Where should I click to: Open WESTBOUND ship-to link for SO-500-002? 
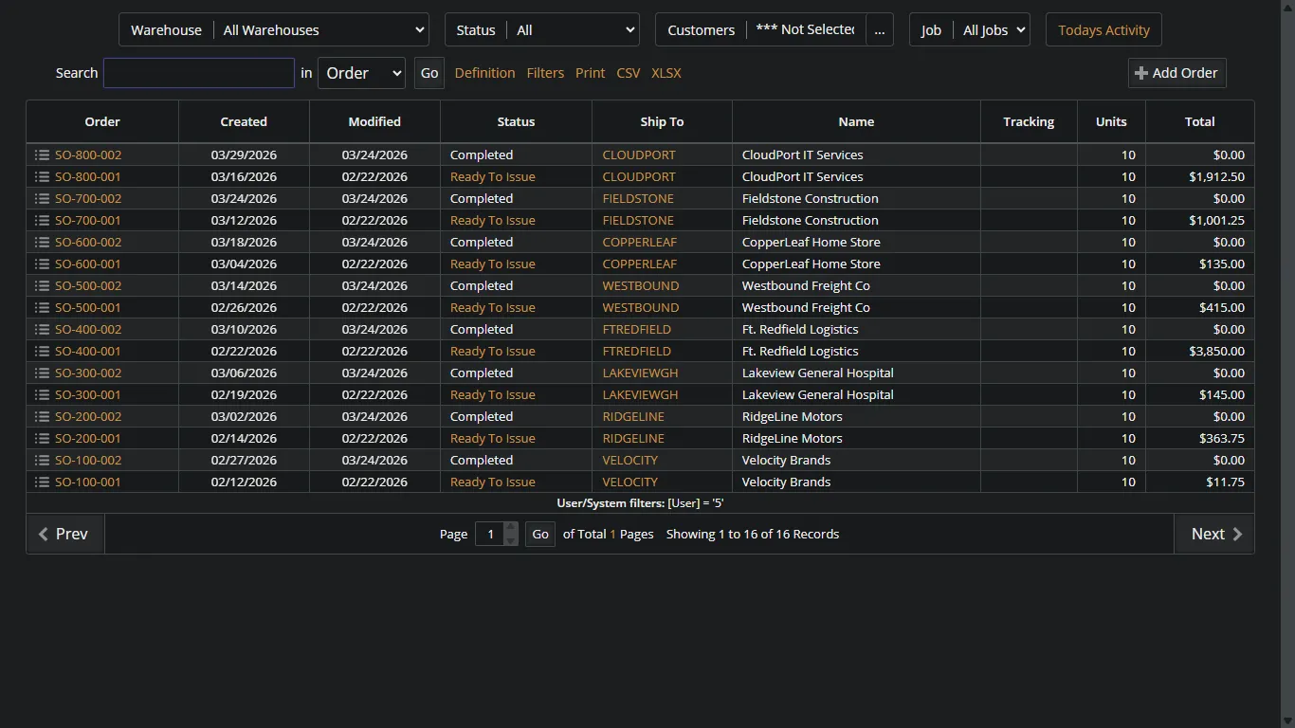641,285
